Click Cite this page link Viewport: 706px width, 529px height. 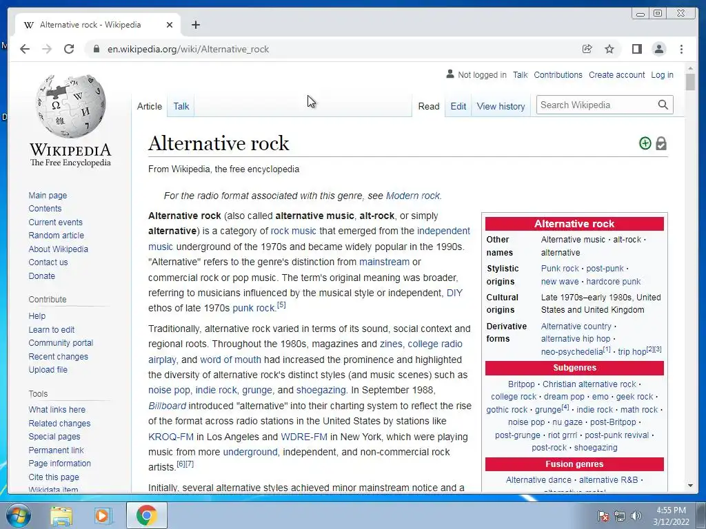click(x=54, y=477)
